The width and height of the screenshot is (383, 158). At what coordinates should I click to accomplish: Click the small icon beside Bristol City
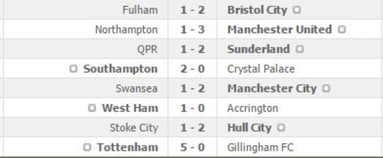click(296, 10)
